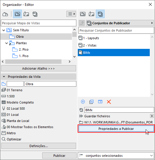155x160 pixels.
Task: Click the rename publisher set icon
Action: tap(100, 102)
